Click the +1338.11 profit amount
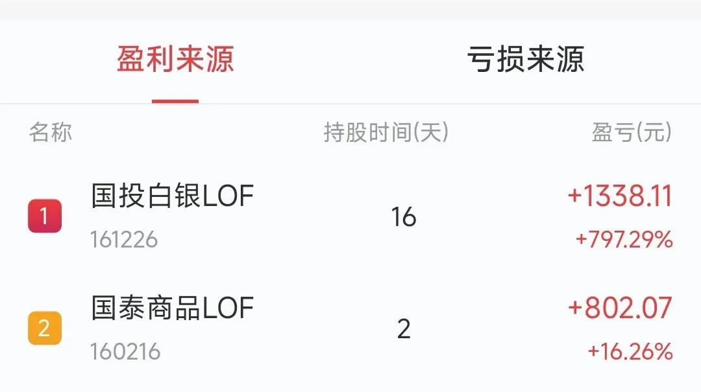This screenshot has width=701, height=392. [x=620, y=196]
